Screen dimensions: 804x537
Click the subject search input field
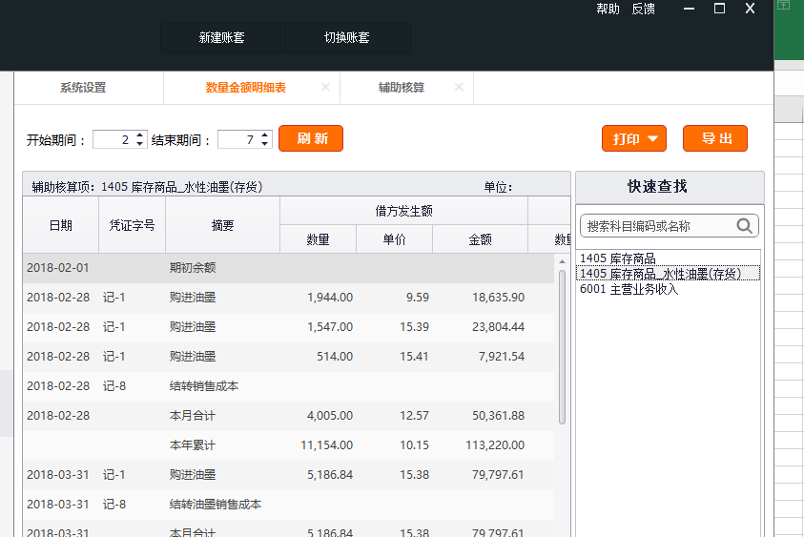[x=658, y=226]
